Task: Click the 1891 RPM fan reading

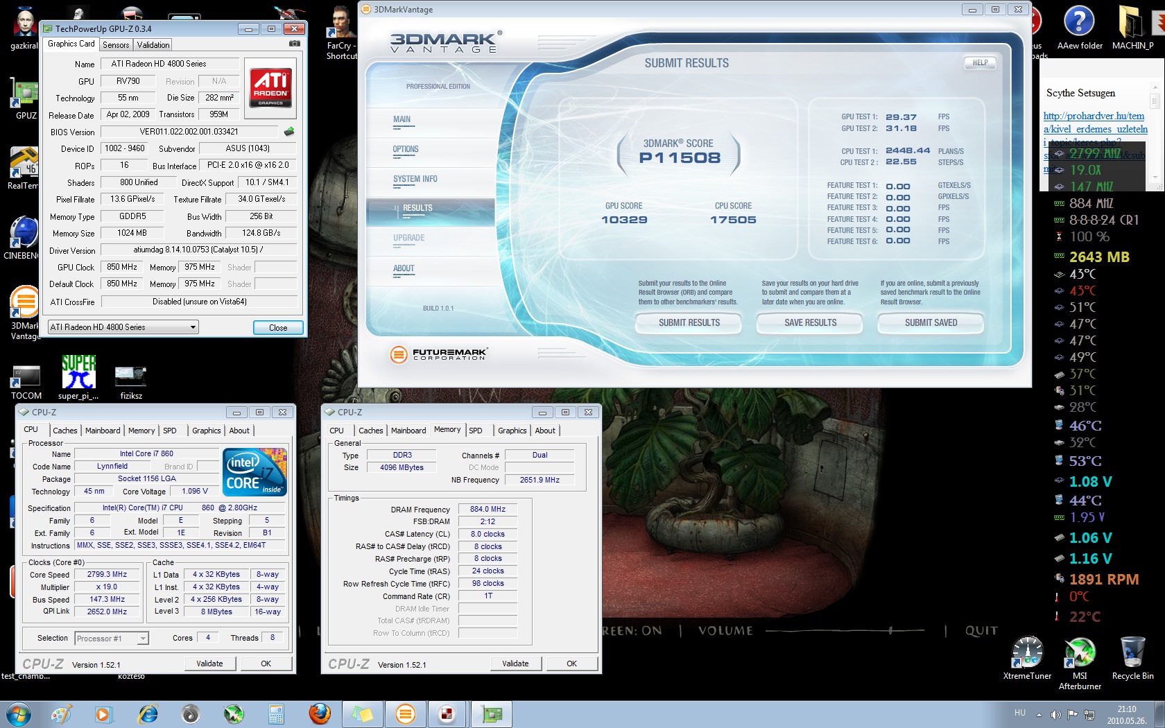Action: 1104,579
